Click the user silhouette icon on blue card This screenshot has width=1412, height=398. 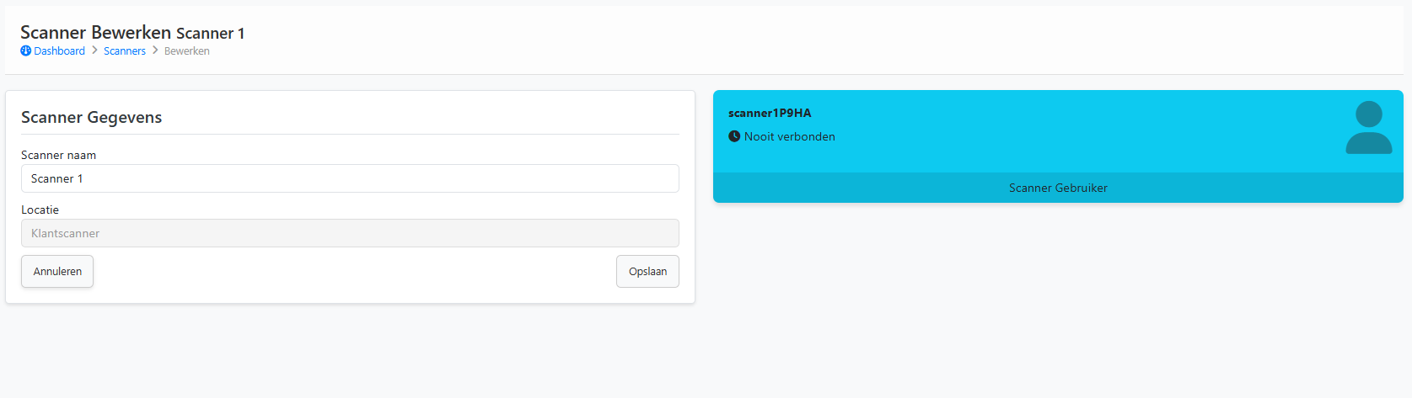[1369, 127]
